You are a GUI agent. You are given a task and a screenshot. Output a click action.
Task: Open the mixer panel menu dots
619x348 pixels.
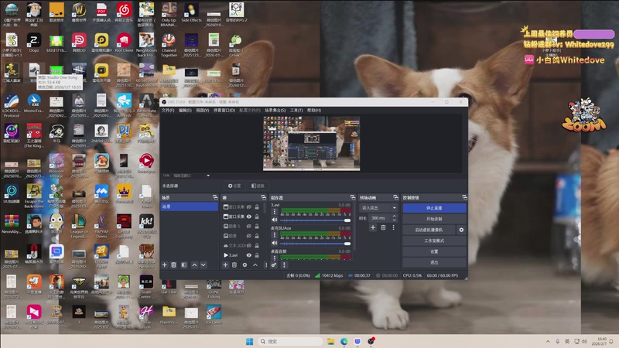click(x=284, y=265)
